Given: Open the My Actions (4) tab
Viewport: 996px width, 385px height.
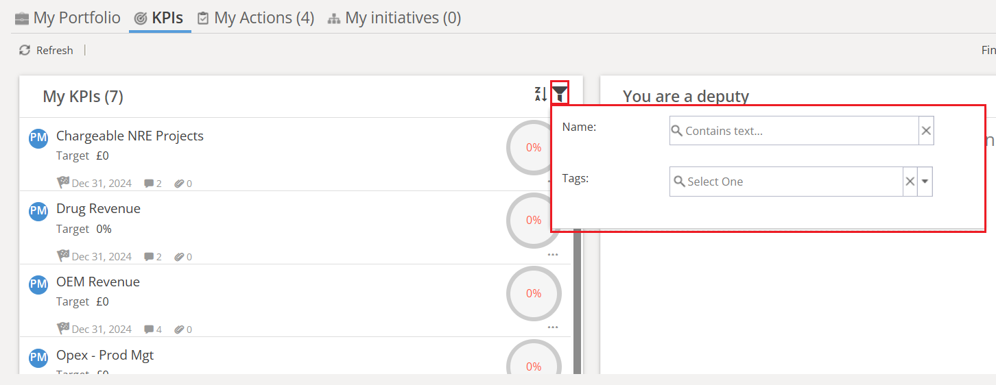Looking at the screenshot, I should point(255,18).
